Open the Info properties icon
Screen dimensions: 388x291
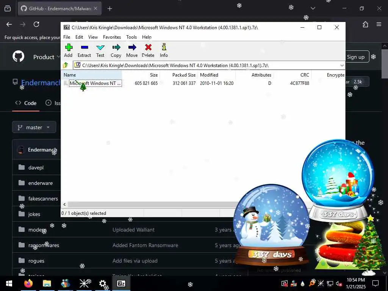pyautogui.click(x=164, y=50)
